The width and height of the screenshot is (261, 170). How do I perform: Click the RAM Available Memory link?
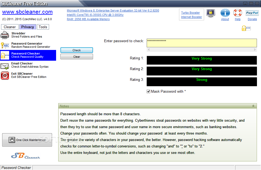88,19
